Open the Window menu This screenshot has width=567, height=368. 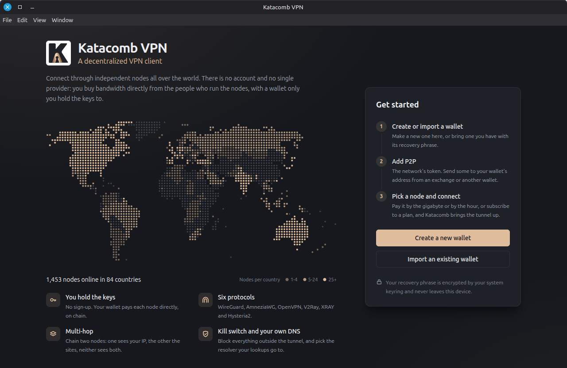62,20
